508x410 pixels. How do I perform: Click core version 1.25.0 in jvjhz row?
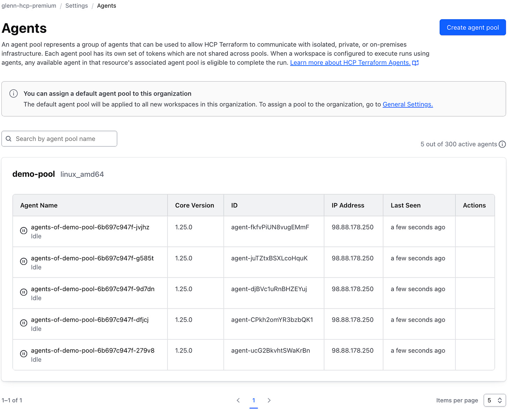pyautogui.click(x=184, y=227)
